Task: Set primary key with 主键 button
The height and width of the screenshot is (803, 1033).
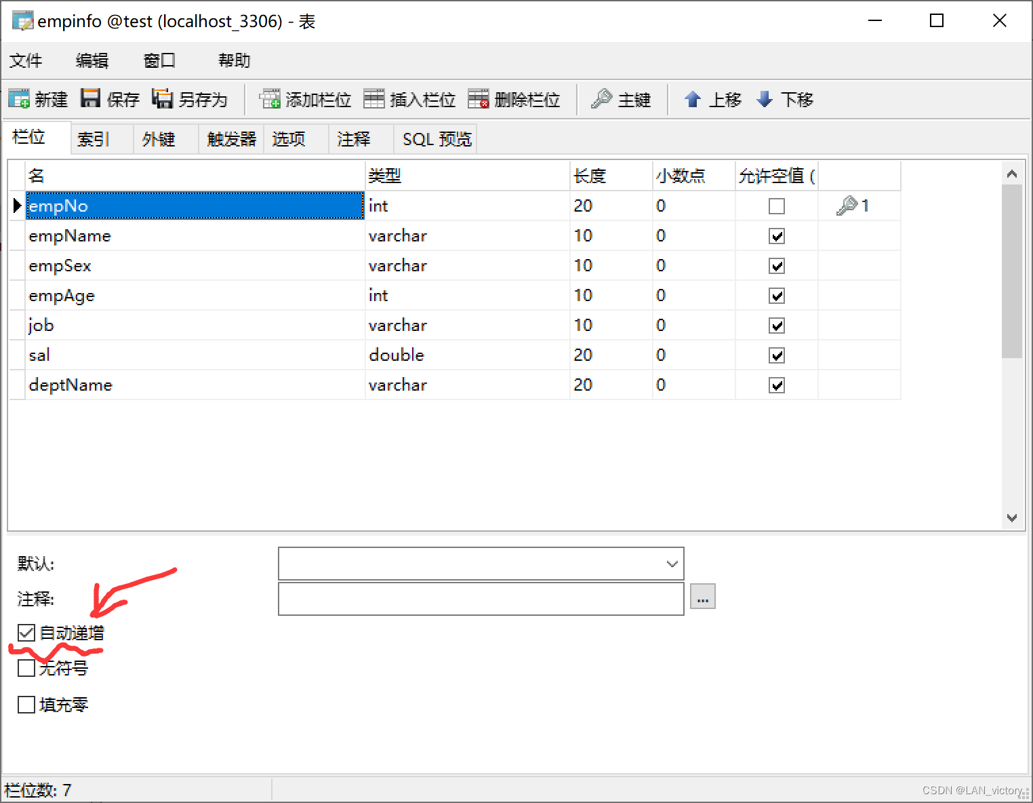Action: coord(621,99)
